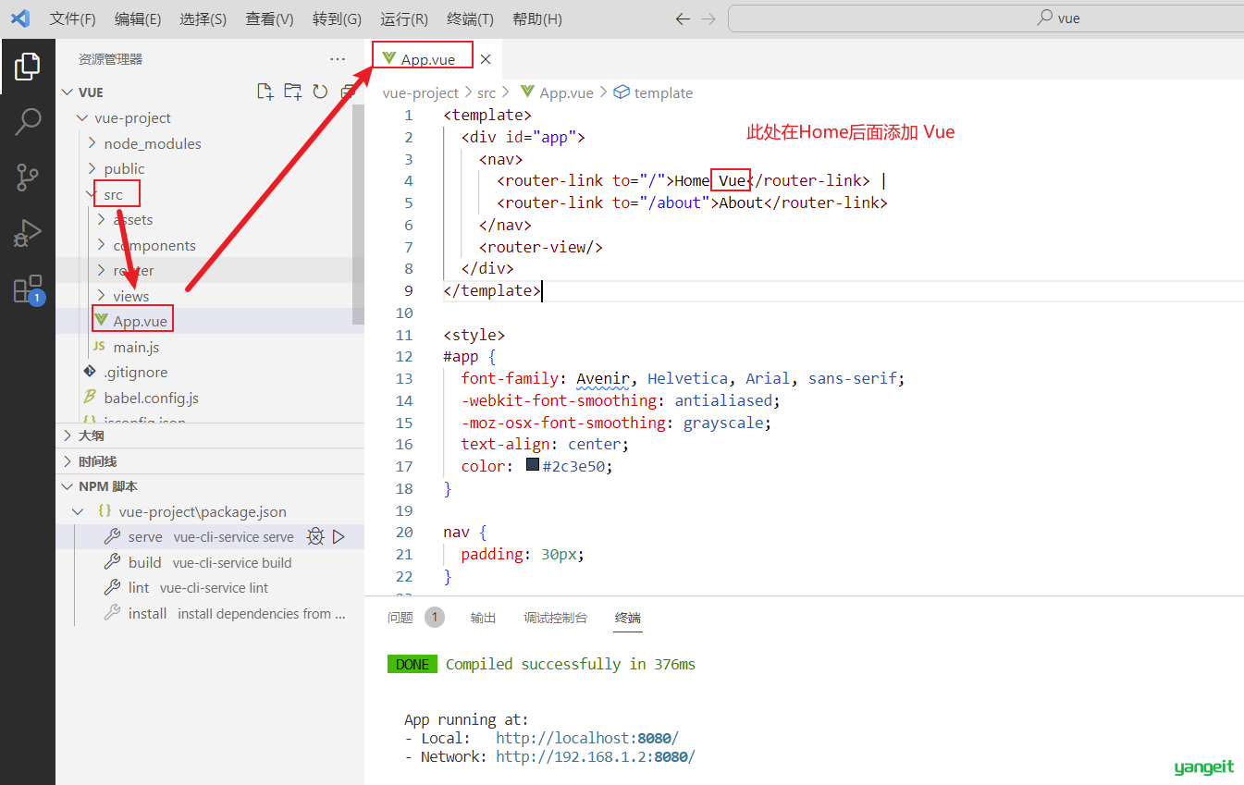Select the App.vue editor tab
This screenshot has height=785, width=1244.
point(427,59)
